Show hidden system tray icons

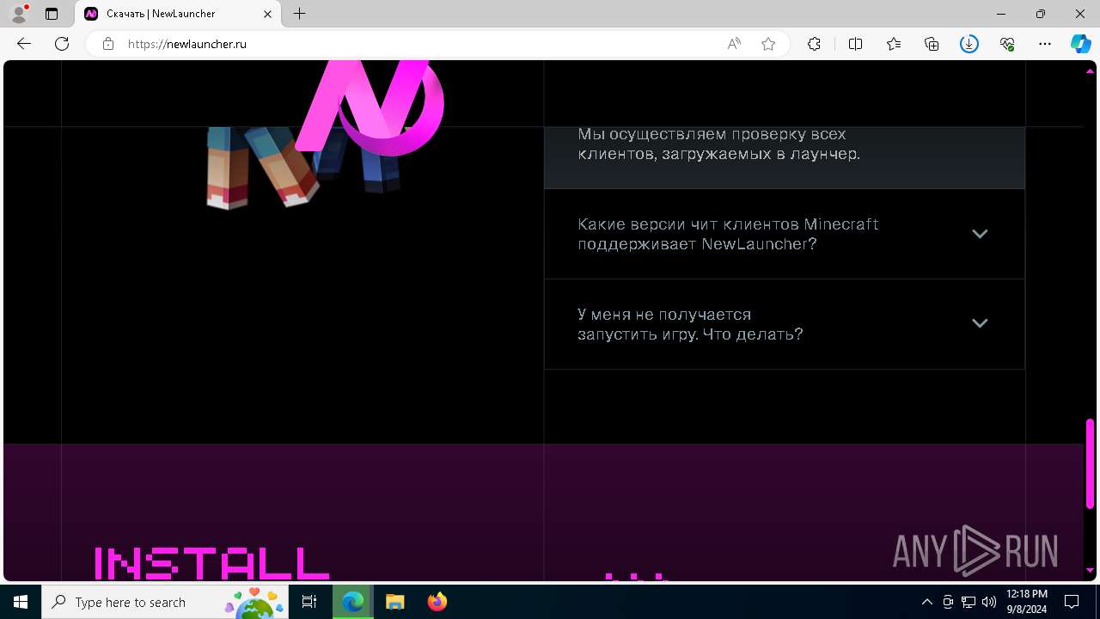coord(926,602)
